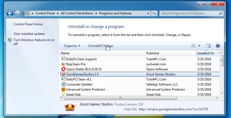Select the GoodGamesStudios crown icon
Screen dimensions: 231x118
(x=63, y=74)
